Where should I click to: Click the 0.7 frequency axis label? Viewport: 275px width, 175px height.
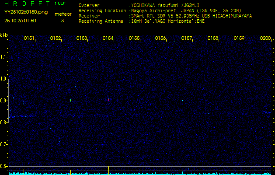(x=4, y=144)
